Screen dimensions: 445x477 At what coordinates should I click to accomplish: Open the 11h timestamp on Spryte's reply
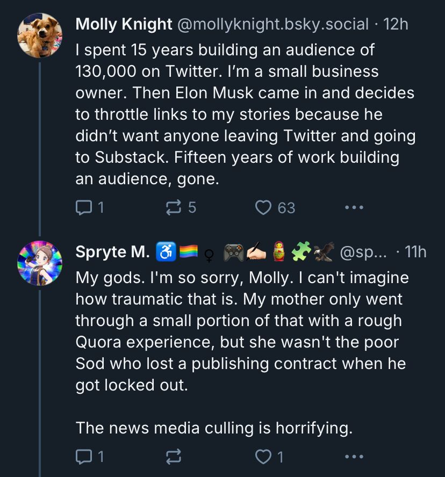pos(414,251)
